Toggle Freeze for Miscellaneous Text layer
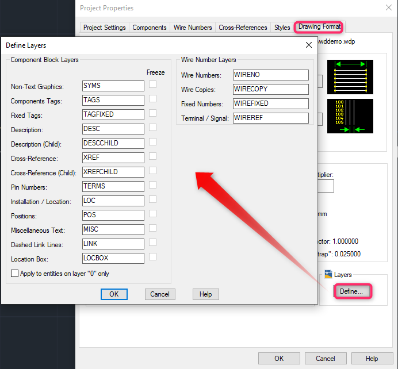 coord(152,228)
